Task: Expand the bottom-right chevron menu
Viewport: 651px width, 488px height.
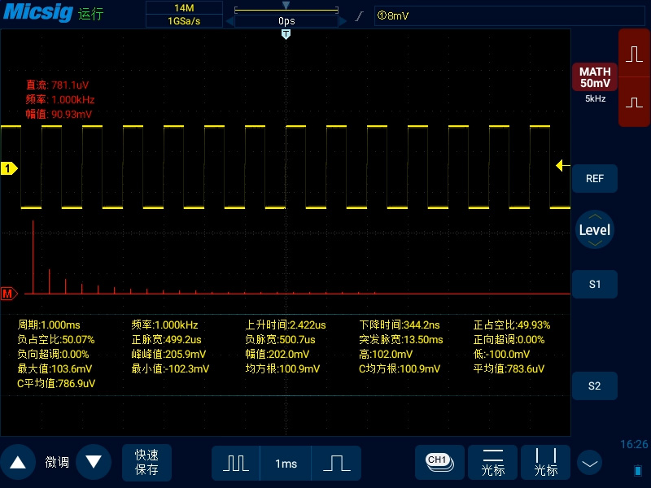Action: tap(590, 463)
